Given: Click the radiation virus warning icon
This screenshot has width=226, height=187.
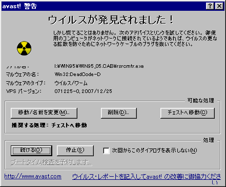Looking at the screenshot, I should pyautogui.click(x=24, y=48).
